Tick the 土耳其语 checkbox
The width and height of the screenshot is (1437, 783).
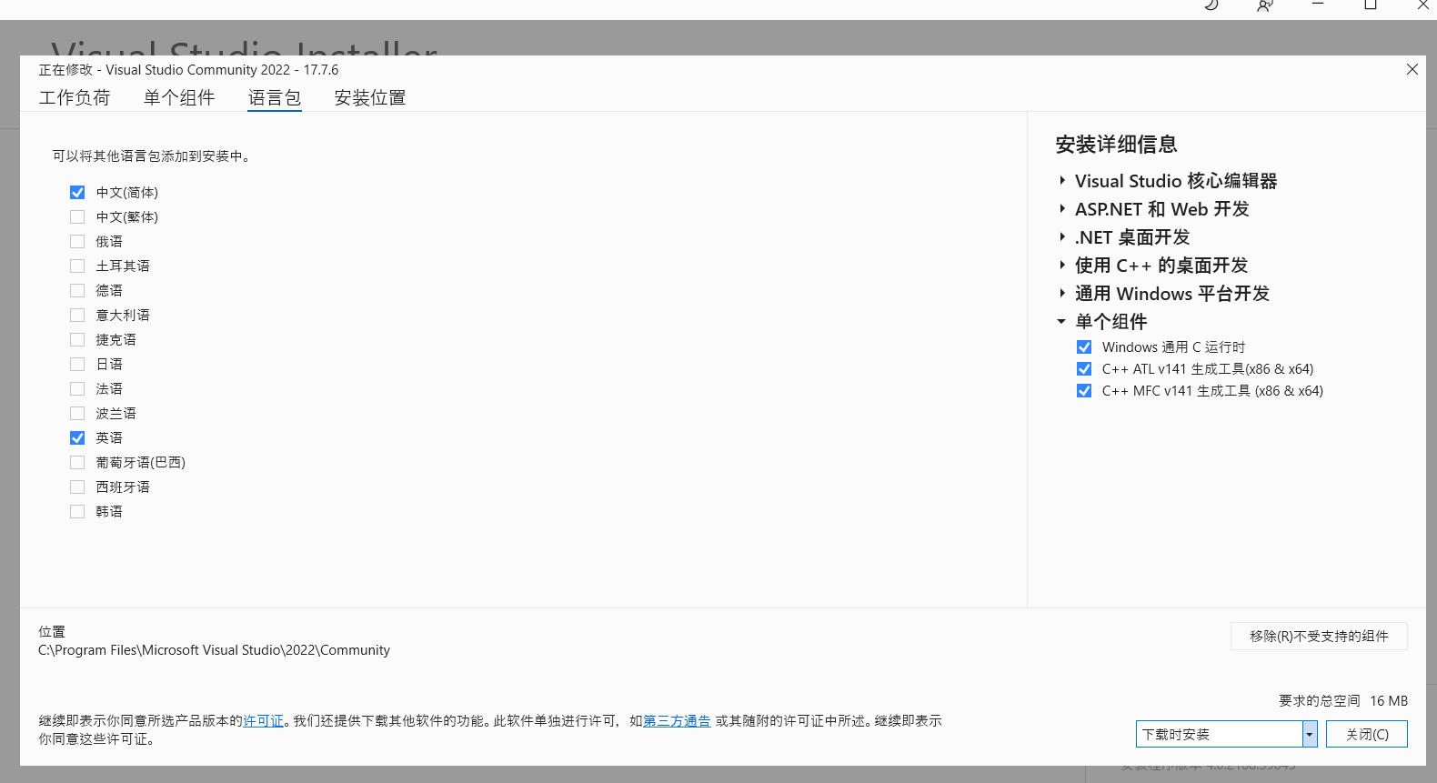coord(77,266)
